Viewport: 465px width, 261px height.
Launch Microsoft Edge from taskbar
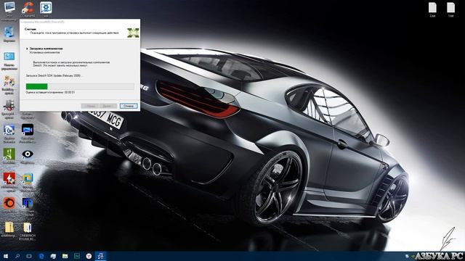point(41,256)
